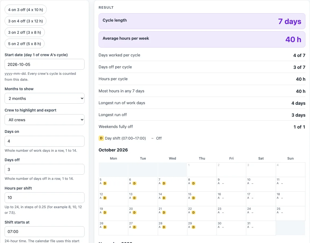Pick the 5 on 2 off preset
This screenshot has height=243, width=310.
pyautogui.click(x=25, y=44)
